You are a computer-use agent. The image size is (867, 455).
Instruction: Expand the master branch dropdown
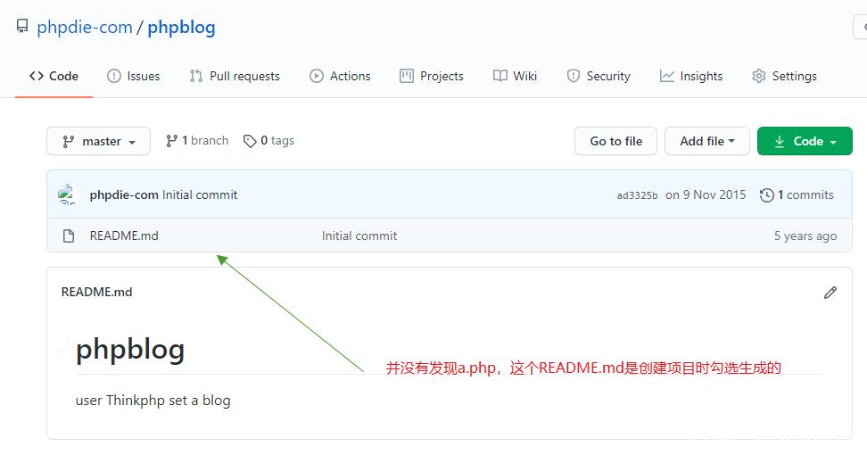click(98, 141)
